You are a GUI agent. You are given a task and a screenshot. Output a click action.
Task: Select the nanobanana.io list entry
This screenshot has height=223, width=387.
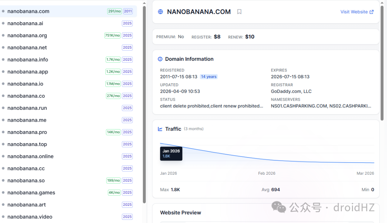68,84
